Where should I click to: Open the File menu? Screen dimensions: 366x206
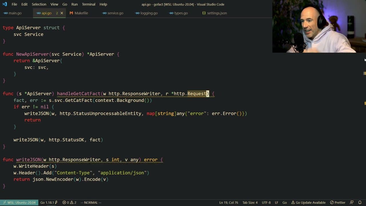click(14, 4)
